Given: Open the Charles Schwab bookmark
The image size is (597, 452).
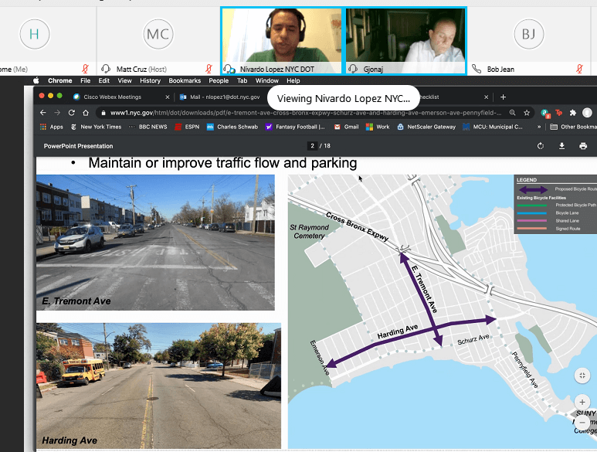Looking at the screenshot, I should 232,127.
